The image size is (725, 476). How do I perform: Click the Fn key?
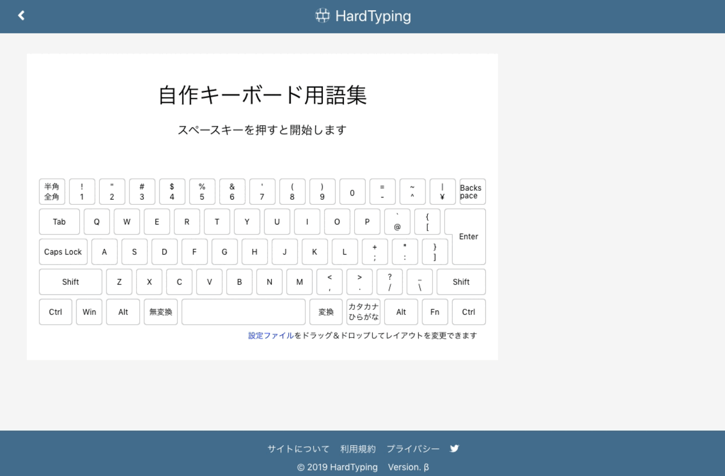[435, 312]
